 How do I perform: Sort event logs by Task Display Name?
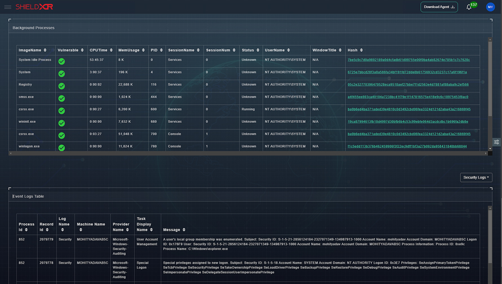click(151, 230)
